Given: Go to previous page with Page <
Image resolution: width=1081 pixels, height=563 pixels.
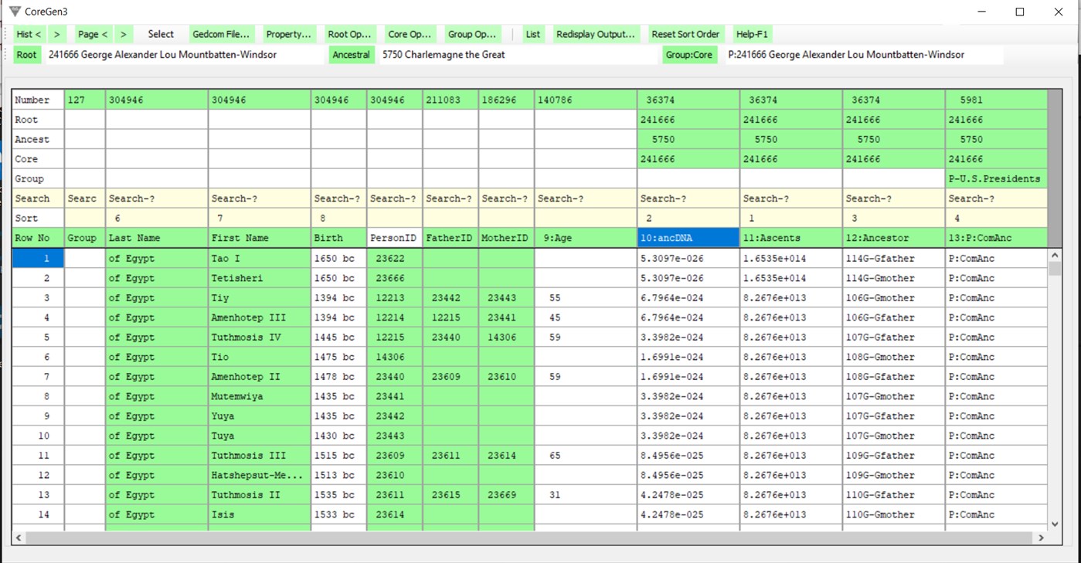Looking at the screenshot, I should click(x=91, y=34).
